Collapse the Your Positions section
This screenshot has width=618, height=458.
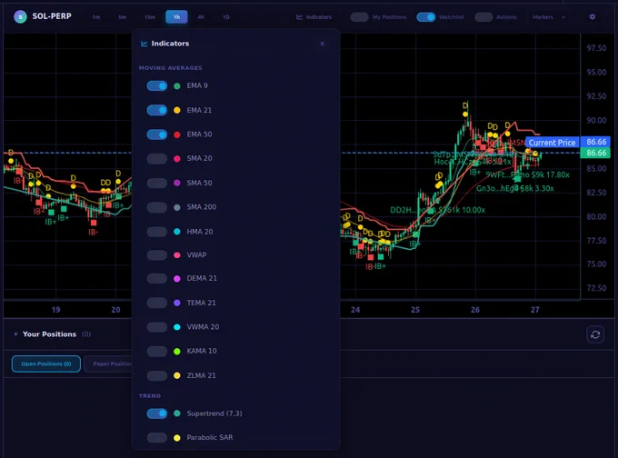(15, 334)
